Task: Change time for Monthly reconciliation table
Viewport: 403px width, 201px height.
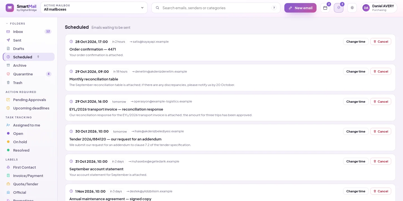Action: pos(356,71)
